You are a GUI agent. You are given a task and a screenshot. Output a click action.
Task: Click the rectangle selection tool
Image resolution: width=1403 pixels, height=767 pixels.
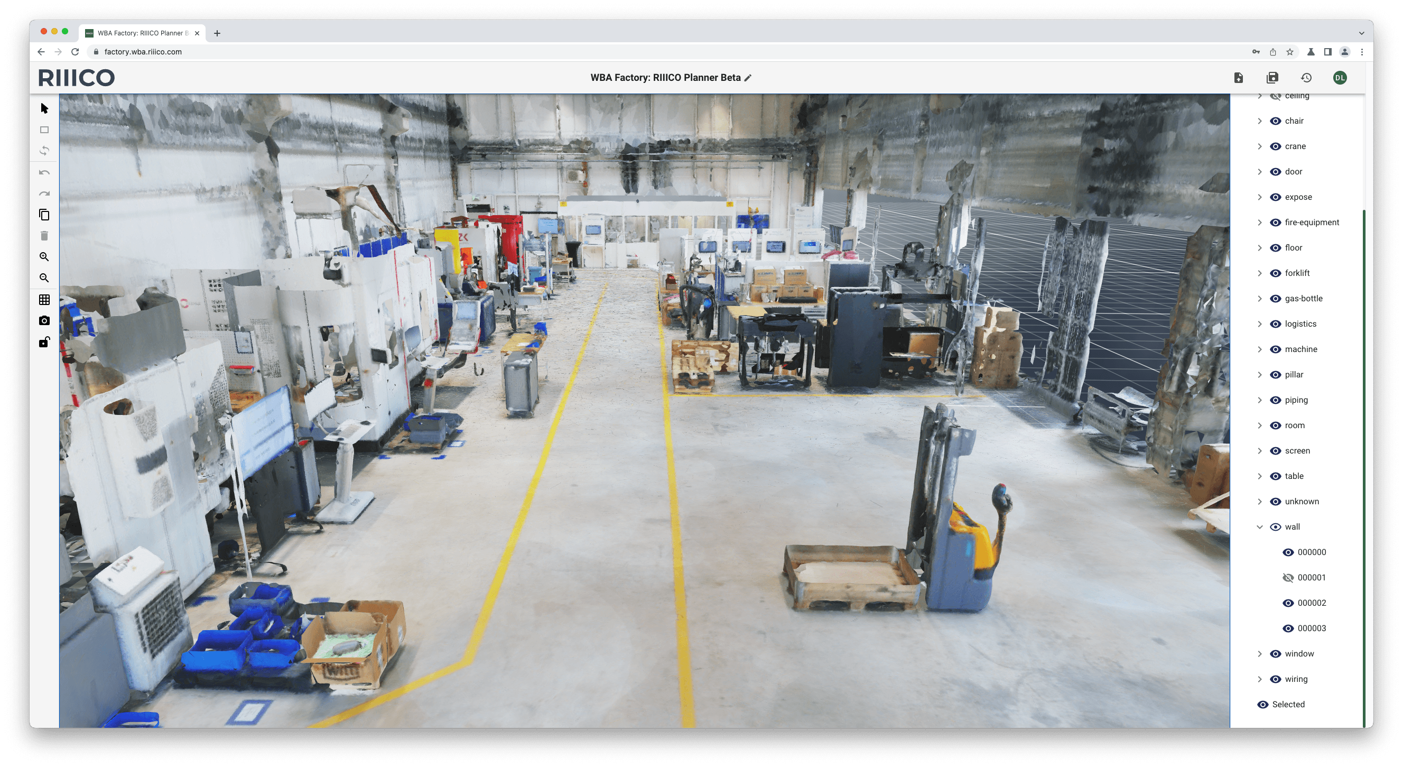tap(44, 130)
